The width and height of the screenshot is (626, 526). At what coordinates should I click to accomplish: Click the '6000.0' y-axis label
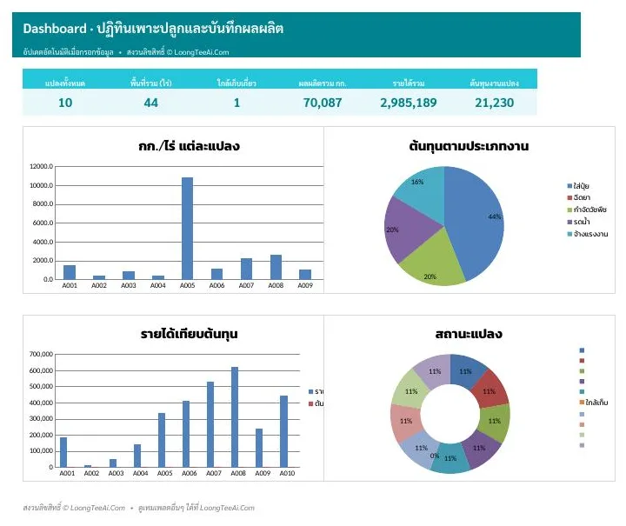(43, 223)
